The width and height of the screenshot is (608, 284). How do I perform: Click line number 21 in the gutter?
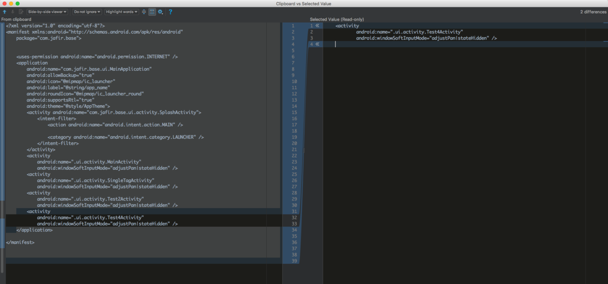click(x=294, y=150)
